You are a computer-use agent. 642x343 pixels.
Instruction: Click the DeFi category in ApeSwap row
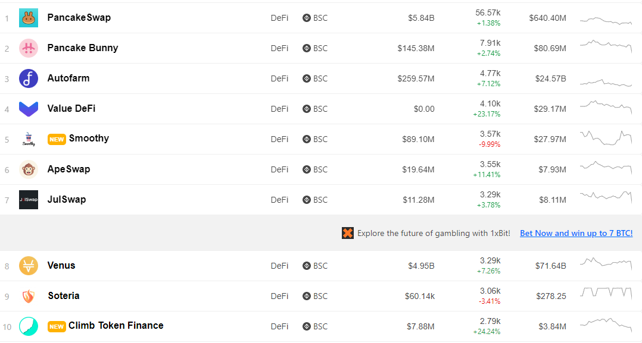pos(279,169)
